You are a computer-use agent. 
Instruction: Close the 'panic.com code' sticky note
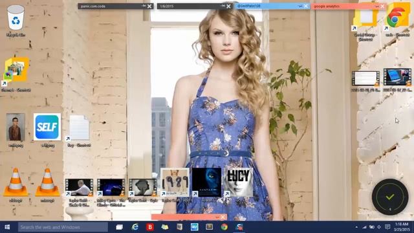point(149,6)
